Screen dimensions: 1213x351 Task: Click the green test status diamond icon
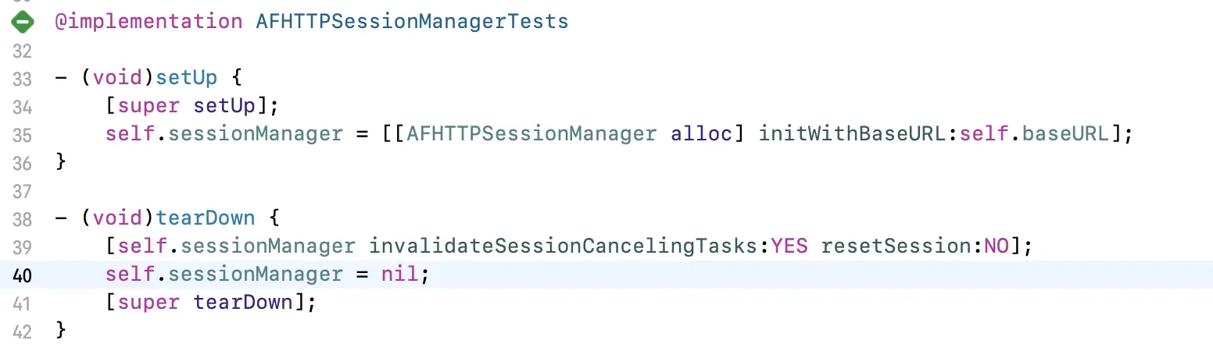22,22
